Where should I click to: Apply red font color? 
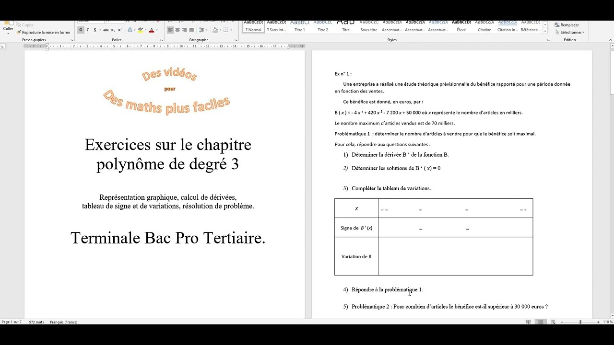click(152, 30)
